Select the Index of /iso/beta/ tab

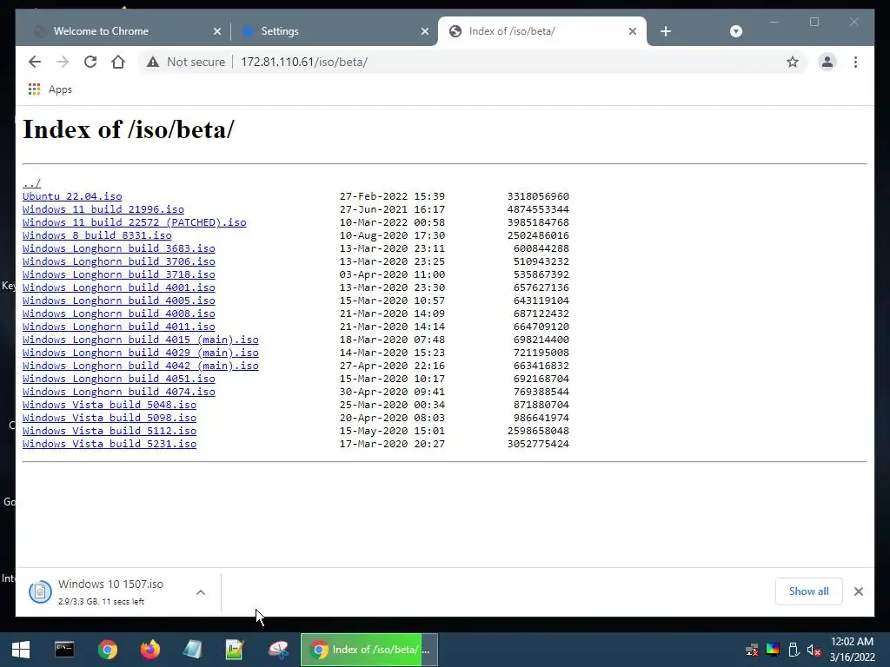[542, 31]
